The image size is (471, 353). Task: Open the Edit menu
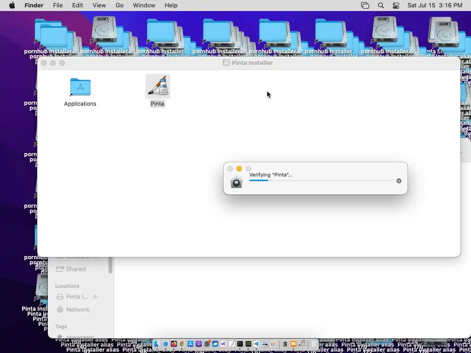click(x=77, y=6)
